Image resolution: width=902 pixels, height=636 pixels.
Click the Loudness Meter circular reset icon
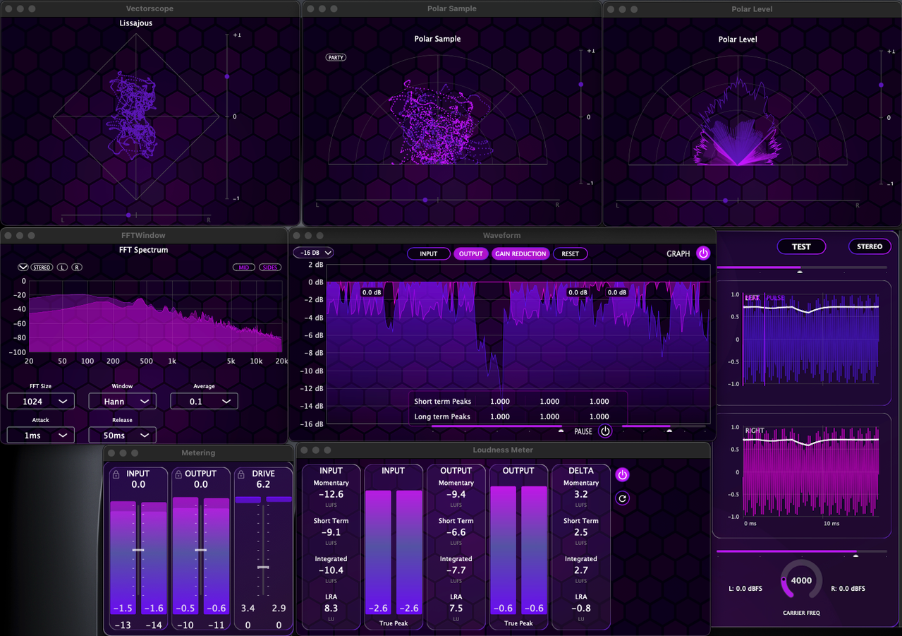(622, 498)
